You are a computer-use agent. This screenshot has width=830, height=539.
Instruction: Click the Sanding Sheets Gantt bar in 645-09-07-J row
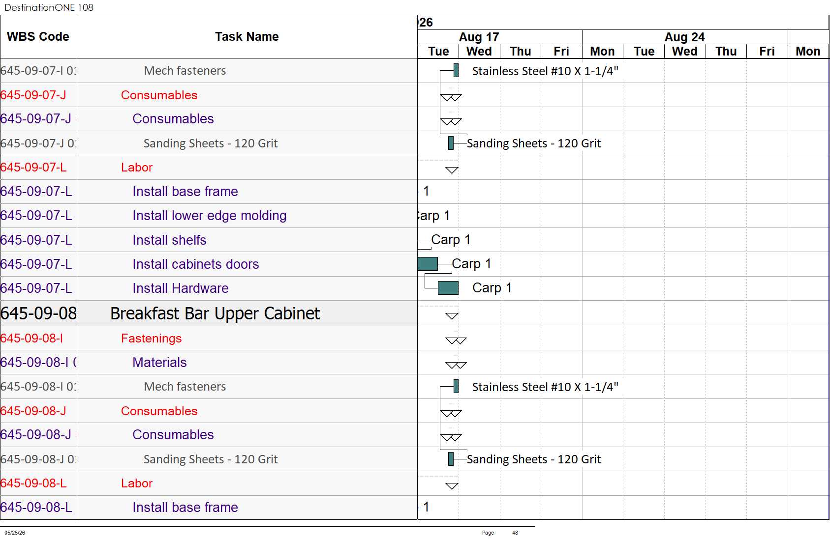coord(451,143)
